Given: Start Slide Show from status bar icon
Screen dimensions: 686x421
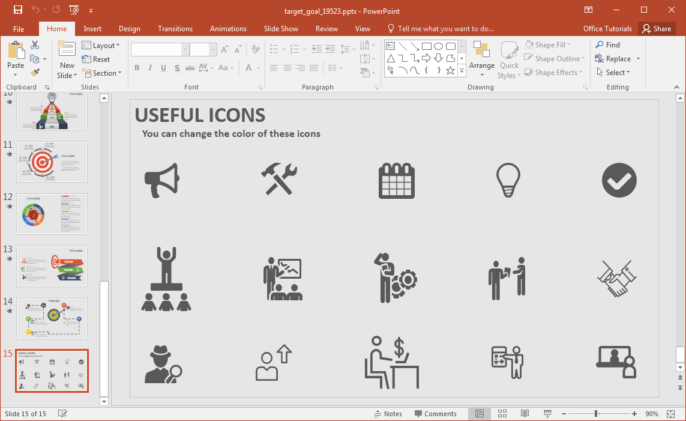Looking at the screenshot, I should coord(547,414).
